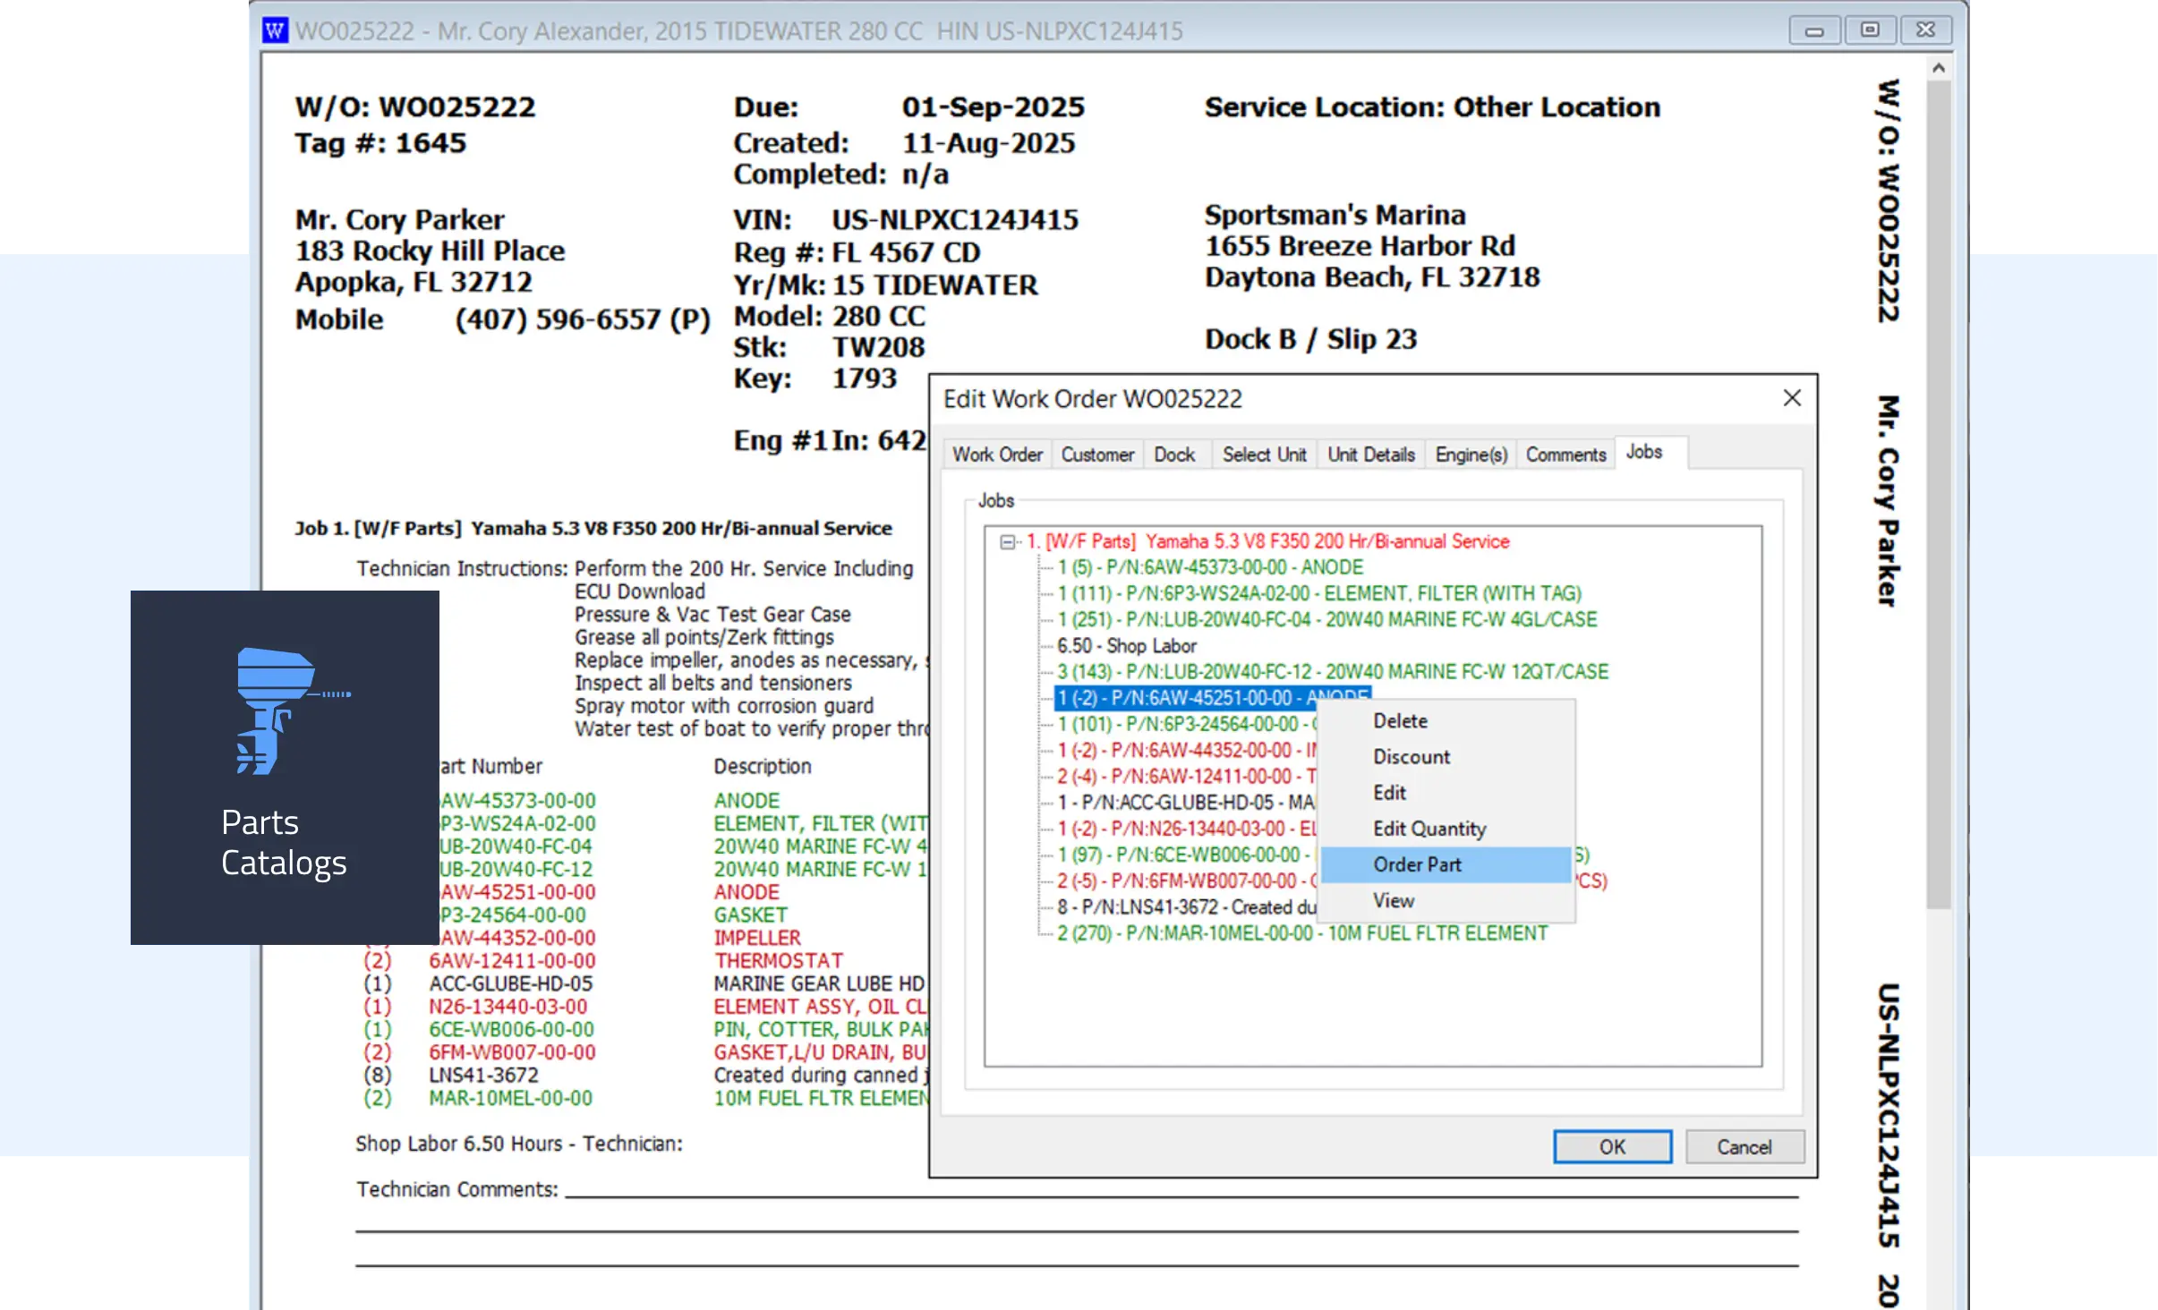Viewport: 2158px width, 1310px height.
Task: Select Delete in the context menu
Action: point(1399,720)
